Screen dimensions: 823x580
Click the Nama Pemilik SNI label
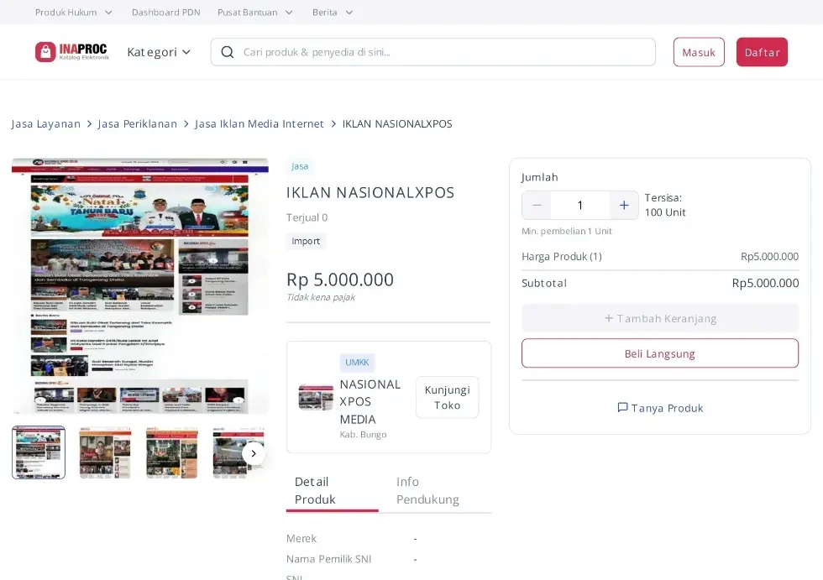[x=328, y=559]
